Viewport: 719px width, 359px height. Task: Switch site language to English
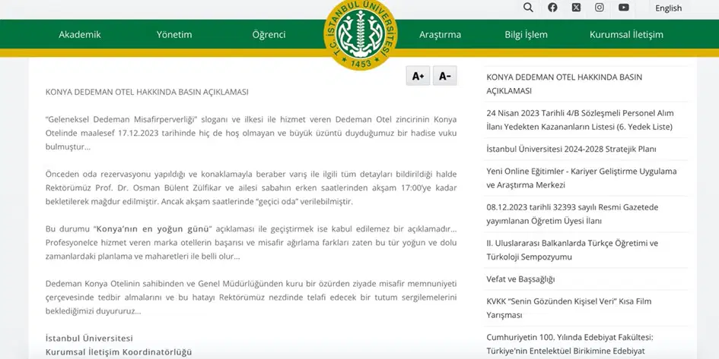pos(668,8)
